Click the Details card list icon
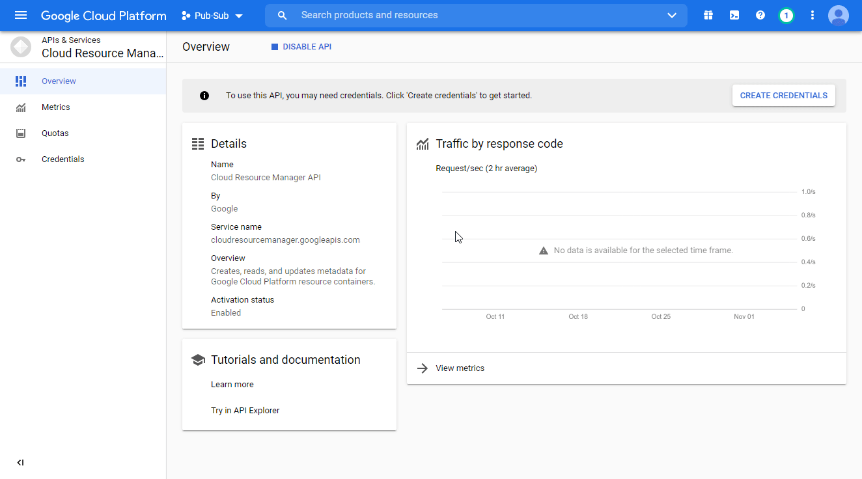 [198, 144]
